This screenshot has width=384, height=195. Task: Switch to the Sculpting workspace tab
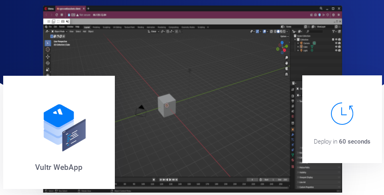coord(107,27)
